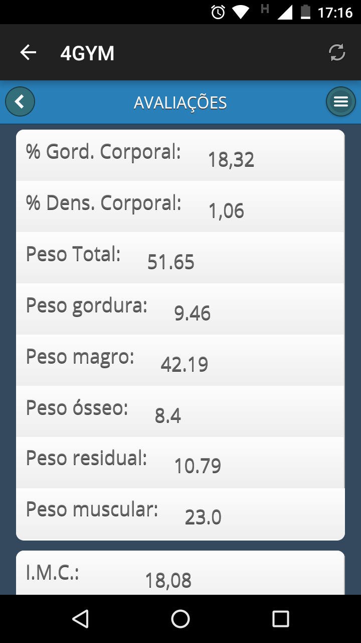The width and height of the screenshot is (361, 643).
Task: Select the % Gord. Corporal row
Action: tap(180, 156)
